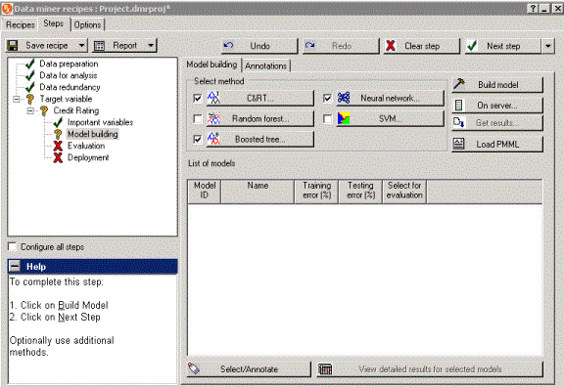Click the question mark beside Model building
Image resolution: width=564 pixels, height=387 pixels.
[58, 134]
